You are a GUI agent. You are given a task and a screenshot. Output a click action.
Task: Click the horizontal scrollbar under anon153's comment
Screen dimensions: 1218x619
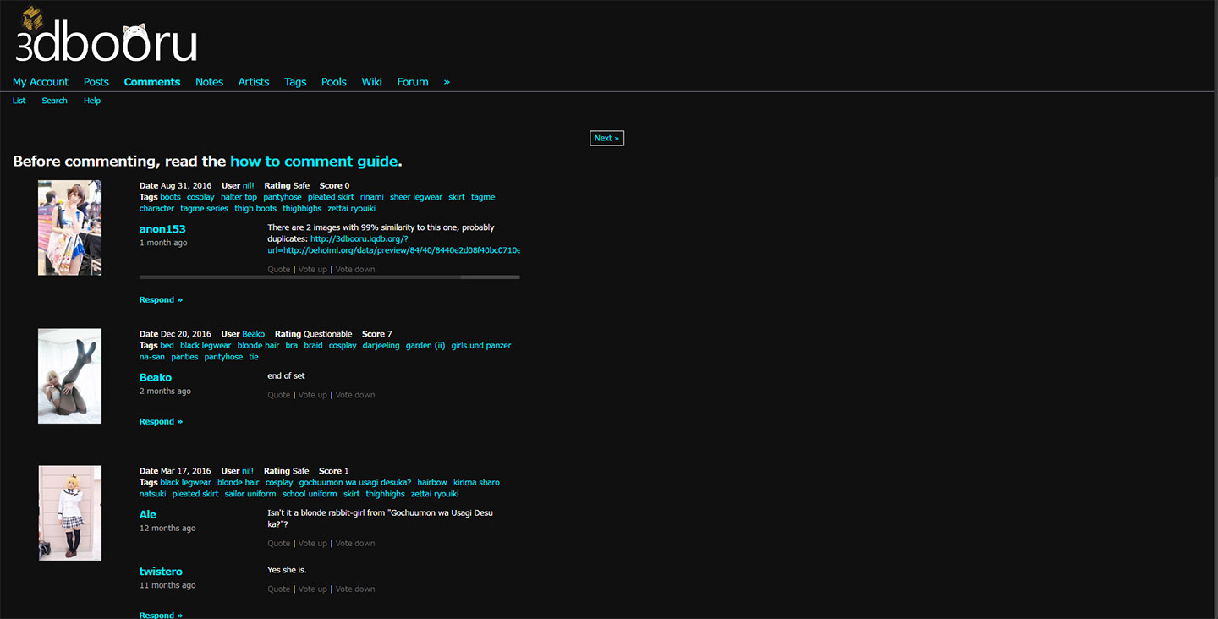(x=330, y=277)
